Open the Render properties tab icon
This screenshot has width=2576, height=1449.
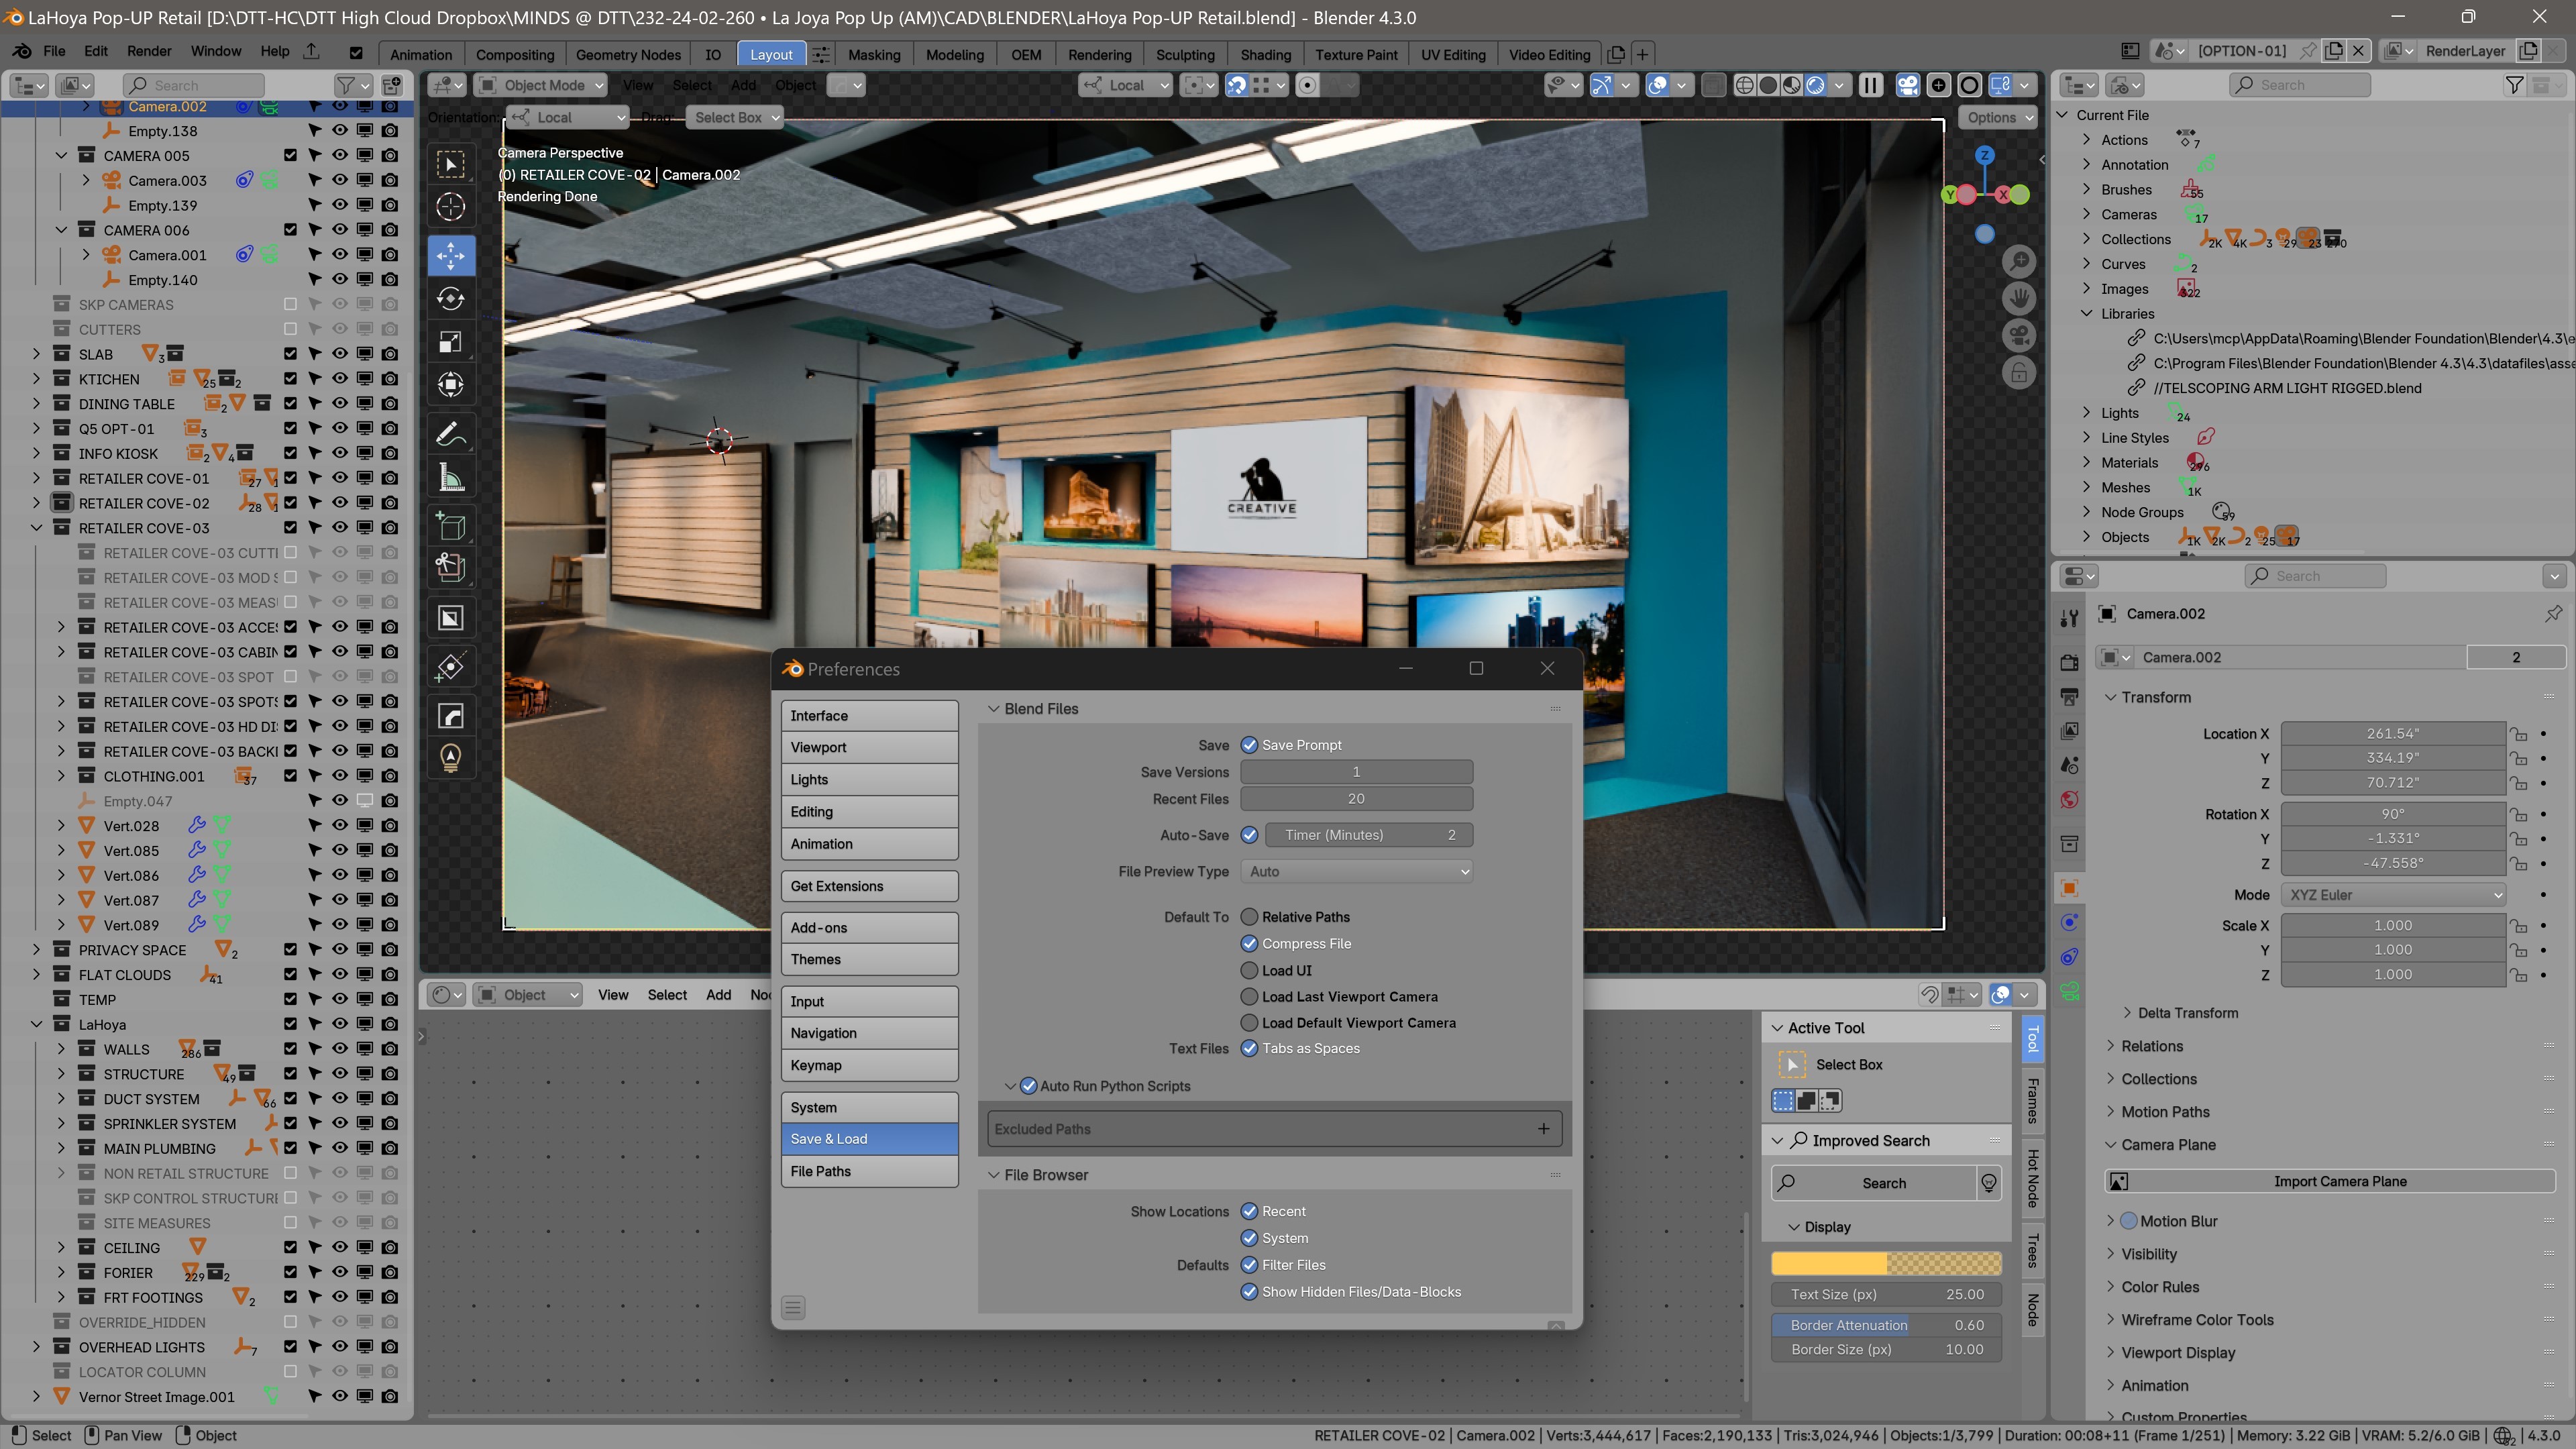click(2069, 662)
